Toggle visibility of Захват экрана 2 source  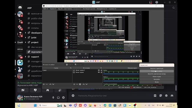click(x=99, y=70)
